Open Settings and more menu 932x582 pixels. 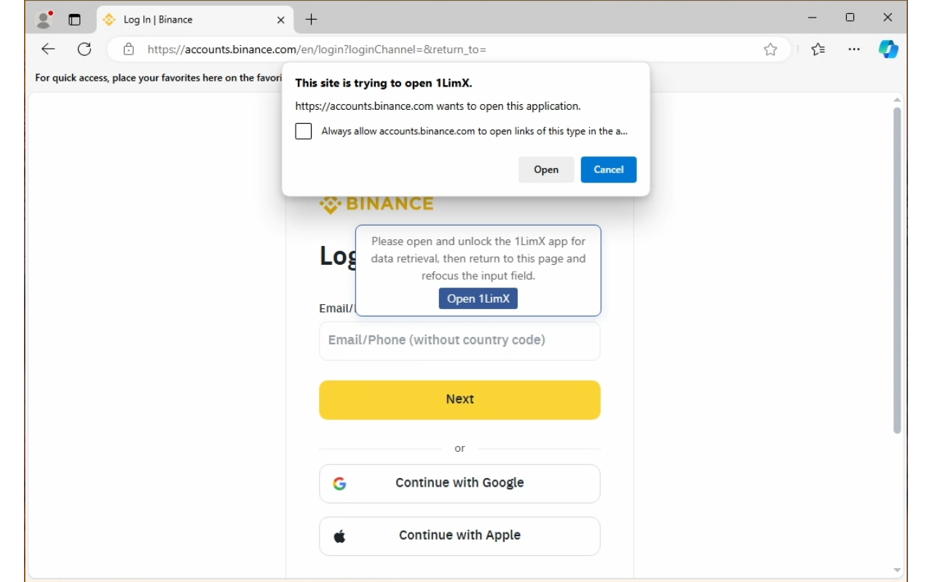854,49
